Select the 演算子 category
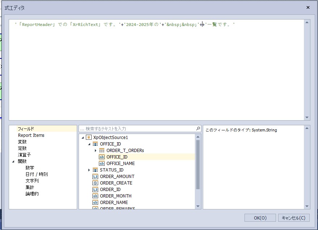The image size is (318, 230). (24, 155)
